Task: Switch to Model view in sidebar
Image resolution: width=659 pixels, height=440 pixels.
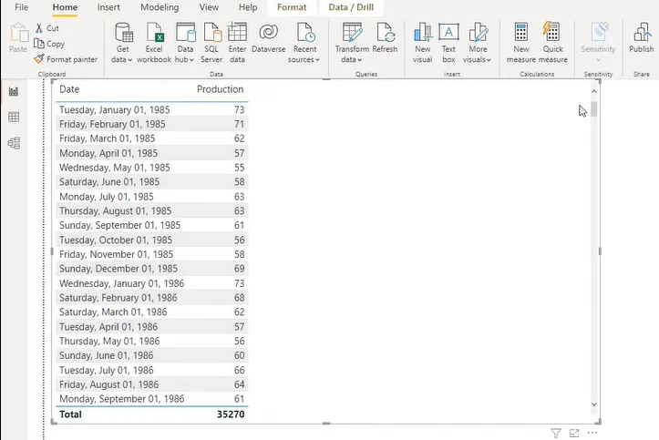Action: pyautogui.click(x=14, y=143)
